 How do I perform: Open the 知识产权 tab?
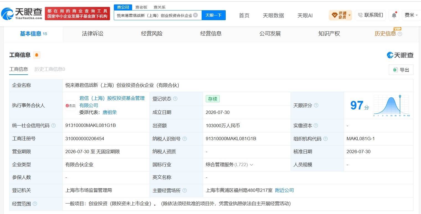click(x=329, y=34)
